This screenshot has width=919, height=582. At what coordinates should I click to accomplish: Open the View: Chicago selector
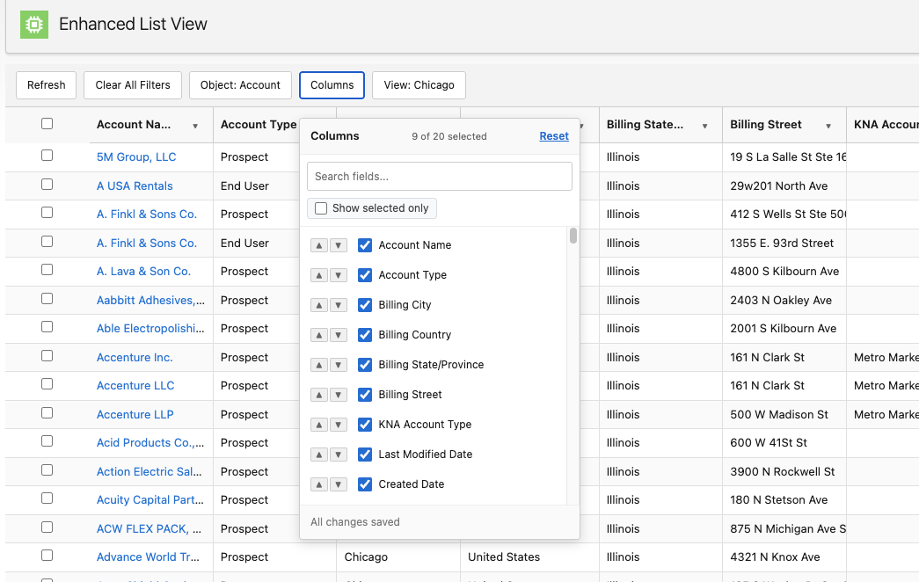coord(419,85)
